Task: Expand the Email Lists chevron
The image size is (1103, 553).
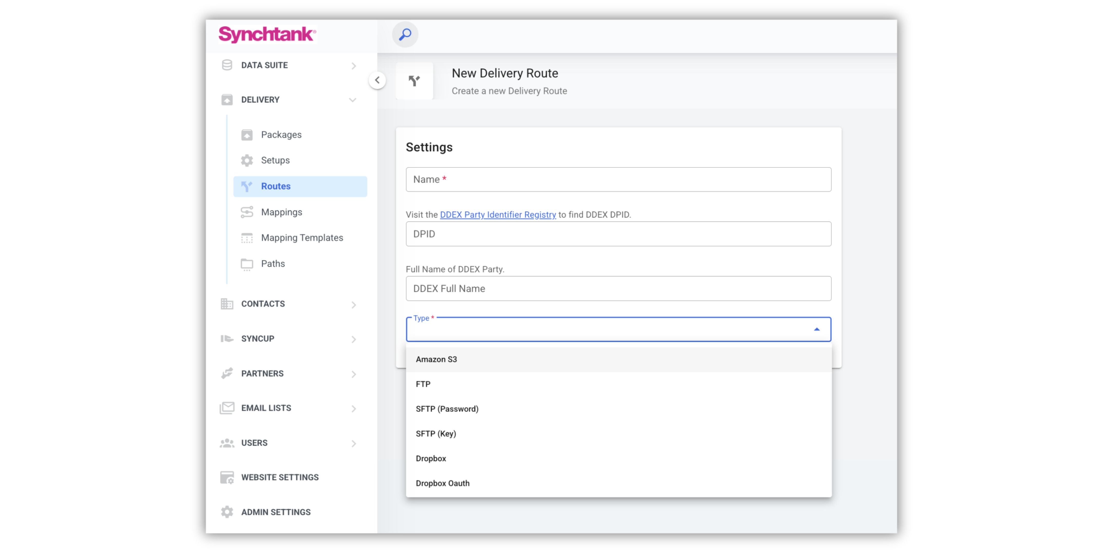Action: [354, 408]
